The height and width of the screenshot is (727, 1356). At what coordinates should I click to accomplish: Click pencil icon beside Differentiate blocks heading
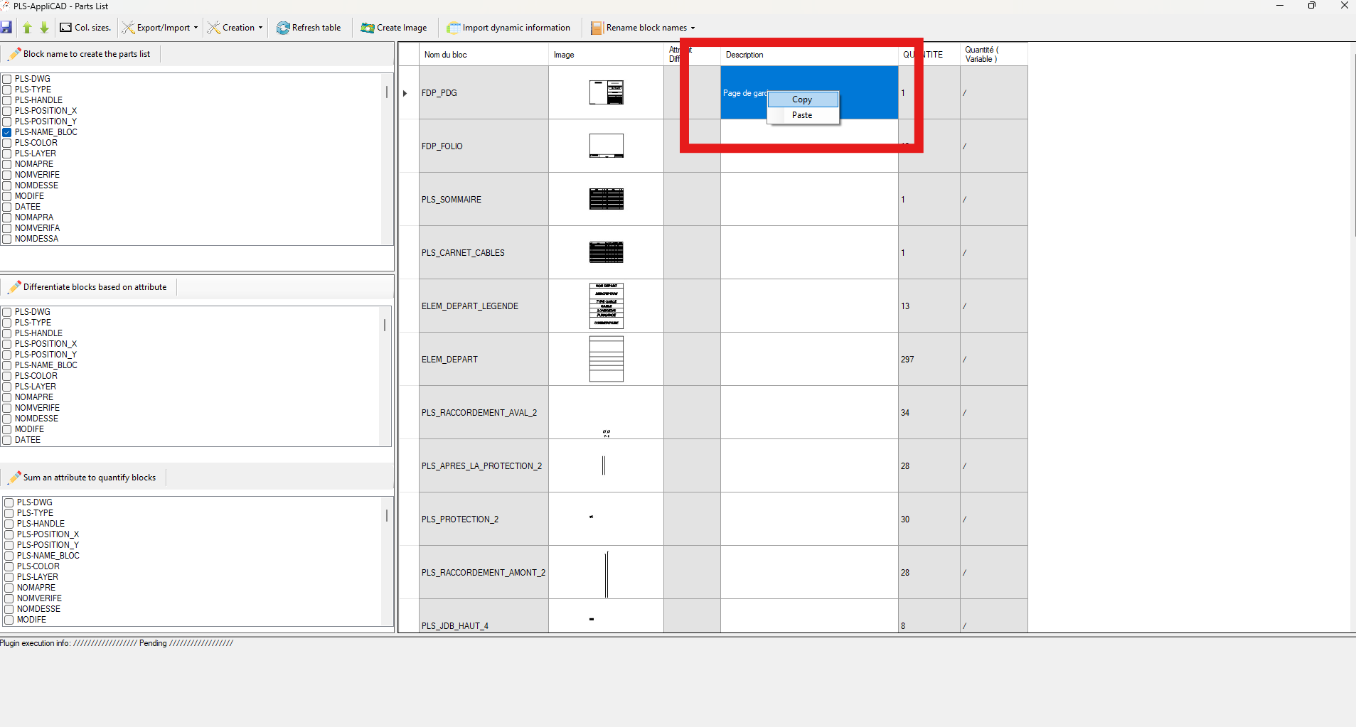tap(14, 287)
